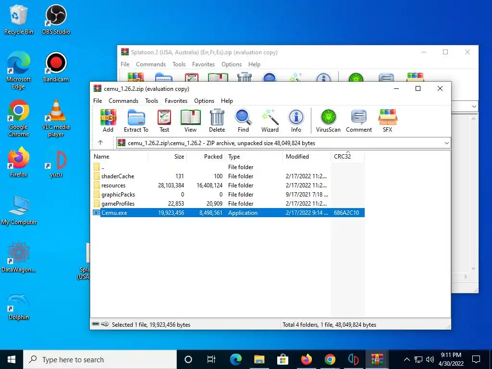Select the shaderCache folder
Screen dimensions: 492x369
click(228, 176)
